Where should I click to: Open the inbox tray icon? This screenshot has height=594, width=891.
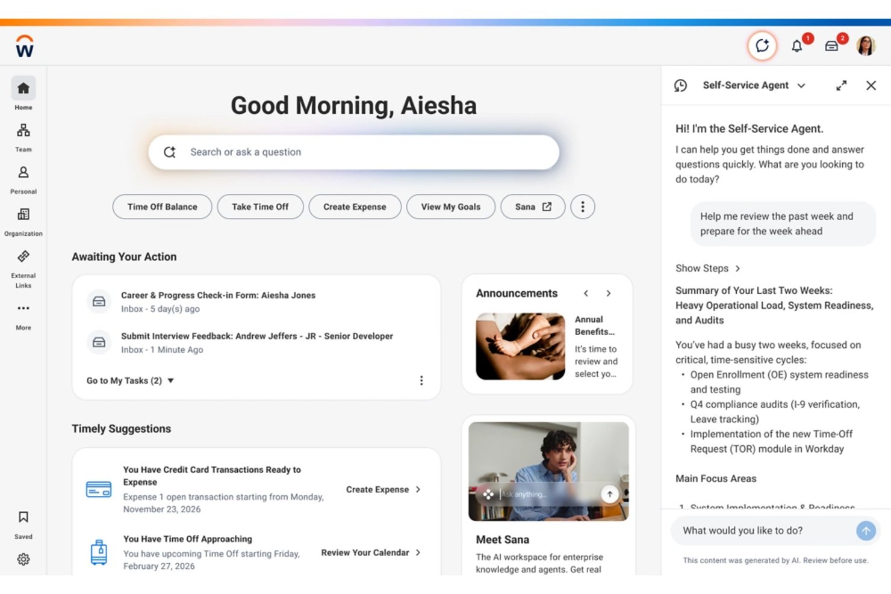[x=831, y=46]
